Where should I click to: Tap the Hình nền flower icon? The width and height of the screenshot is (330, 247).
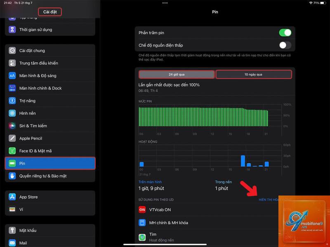click(x=12, y=113)
